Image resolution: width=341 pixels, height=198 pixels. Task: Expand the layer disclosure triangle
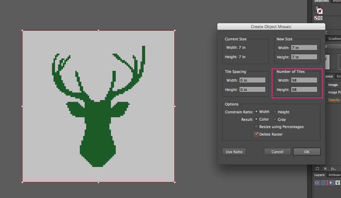tap(331, 183)
